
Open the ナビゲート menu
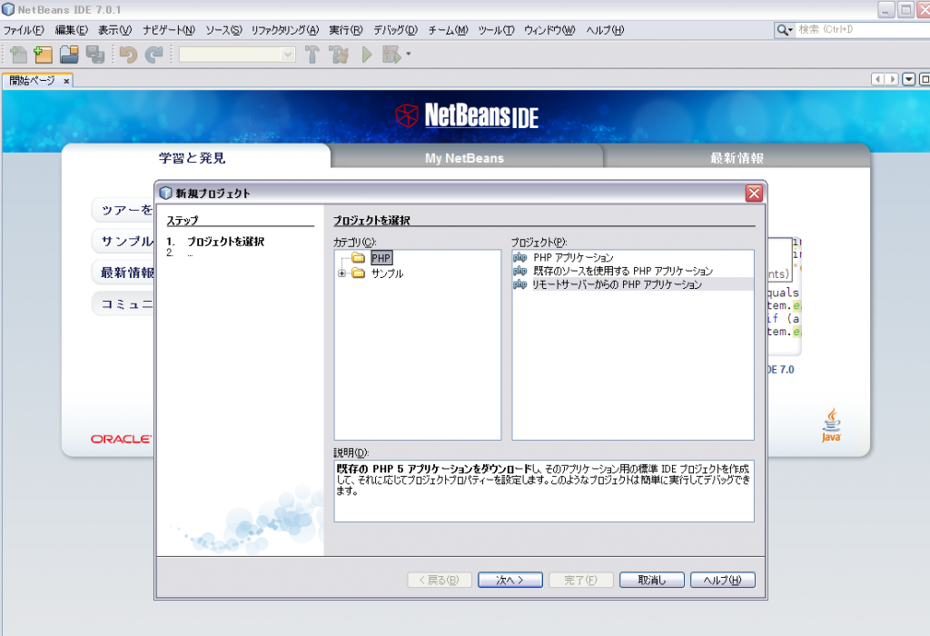click(169, 30)
